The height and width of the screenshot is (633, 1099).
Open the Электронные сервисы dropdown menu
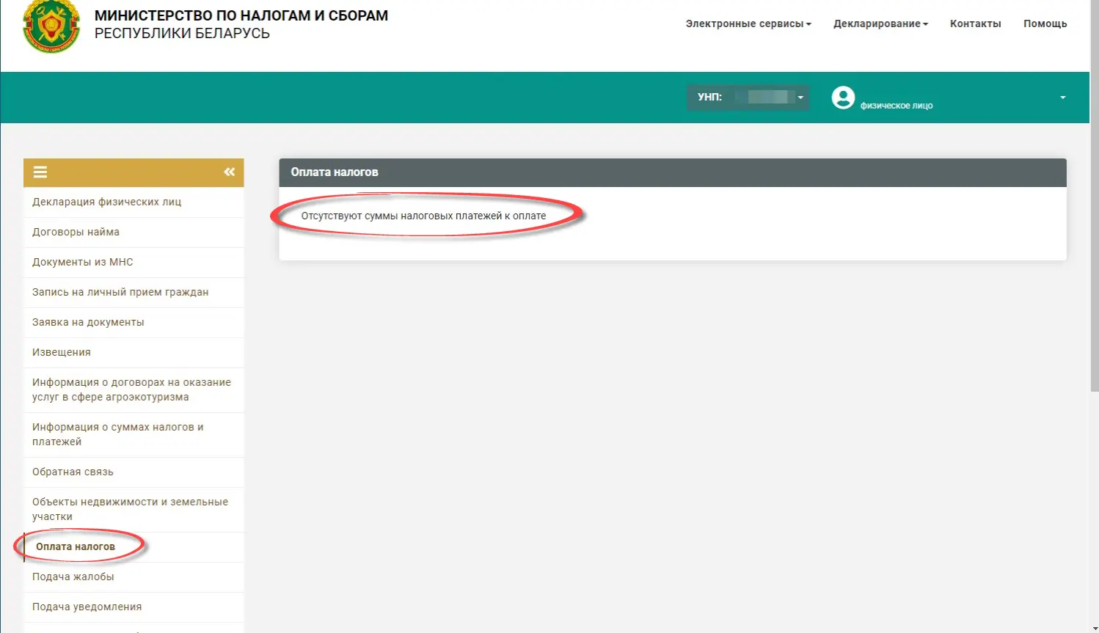tap(748, 23)
